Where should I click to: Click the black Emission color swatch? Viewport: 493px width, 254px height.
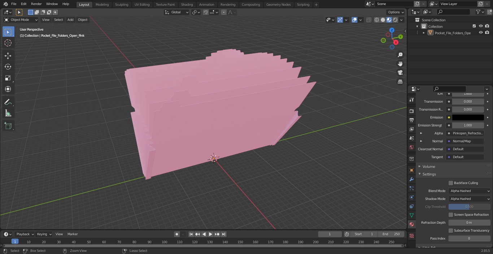tap(468, 117)
